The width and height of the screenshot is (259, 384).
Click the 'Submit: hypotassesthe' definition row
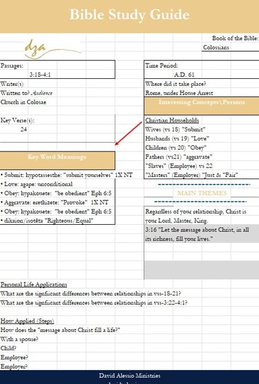point(66,175)
